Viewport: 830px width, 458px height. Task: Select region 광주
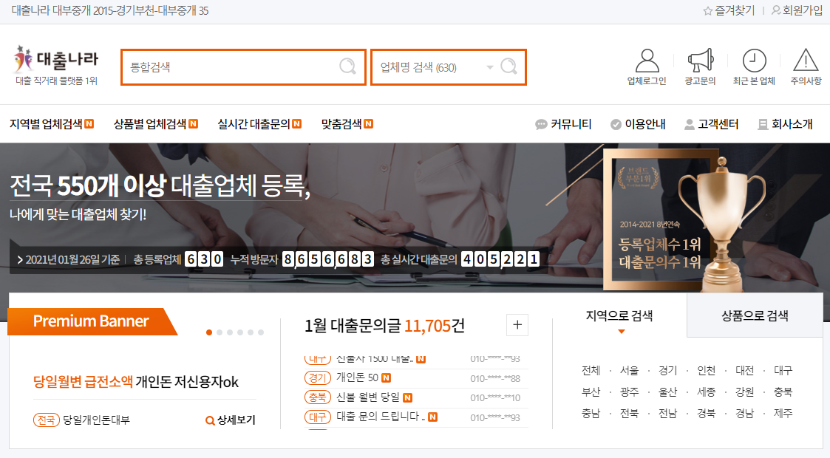pos(630,392)
